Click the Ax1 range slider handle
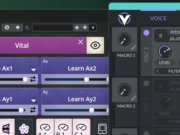Screen dimensions: 180x135 pyautogui.click(x=25, y=79)
